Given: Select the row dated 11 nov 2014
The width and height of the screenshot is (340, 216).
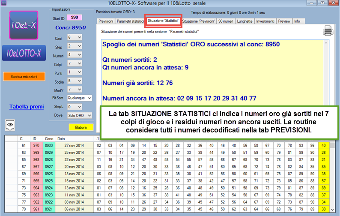Looking at the screenshot, I should pyautogui.click(x=167, y=195).
